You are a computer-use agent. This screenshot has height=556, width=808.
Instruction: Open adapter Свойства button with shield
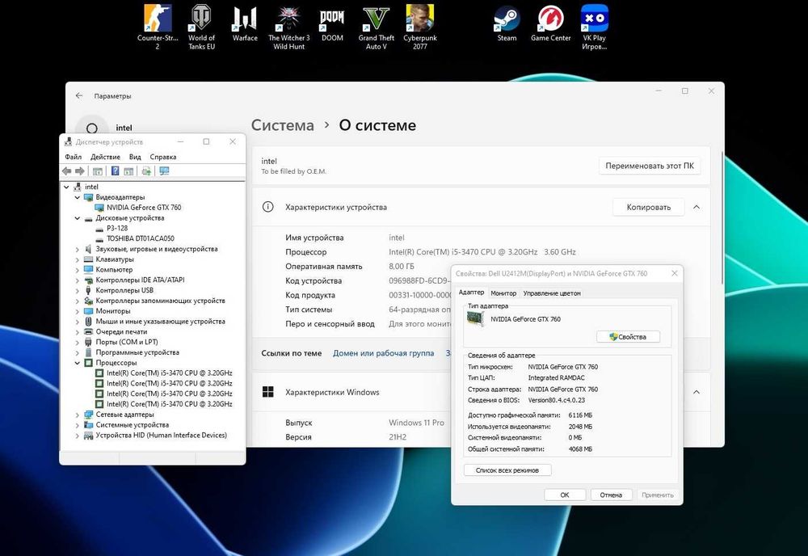click(628, 337)
